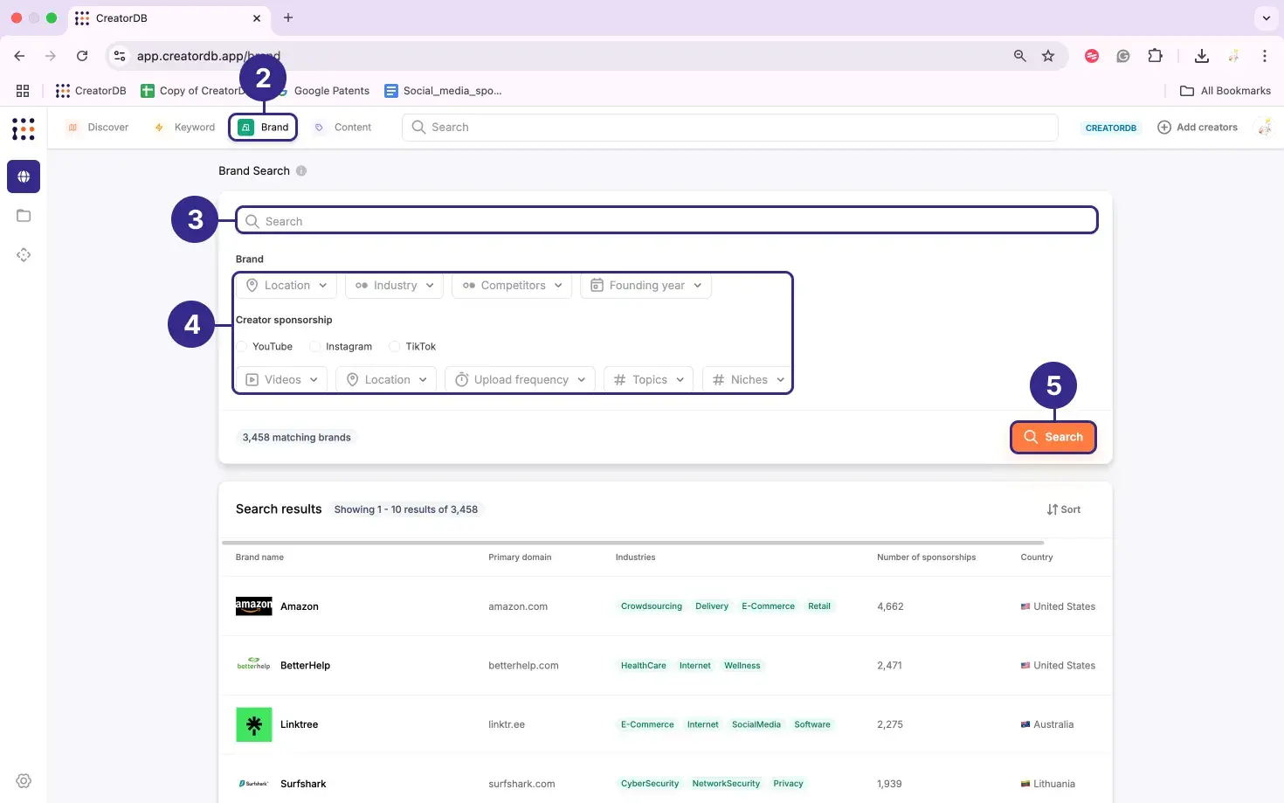
Task: Click the Amazon brand logo
Action: tap(253, 606)
